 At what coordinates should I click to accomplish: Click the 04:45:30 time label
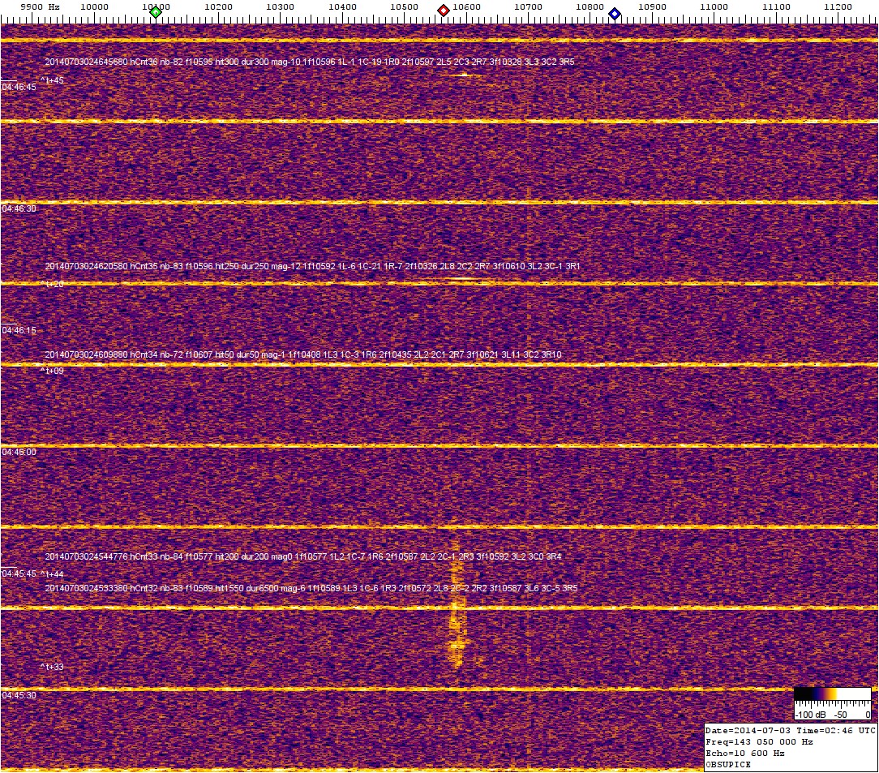[x=19, y=695]
